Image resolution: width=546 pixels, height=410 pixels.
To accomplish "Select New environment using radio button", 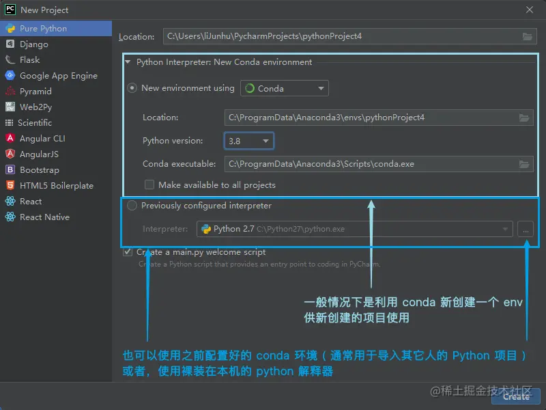I will tap(132, 88).
